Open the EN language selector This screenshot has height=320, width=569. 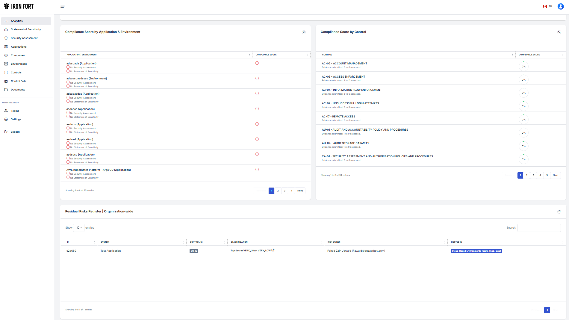tap(547, 6)
